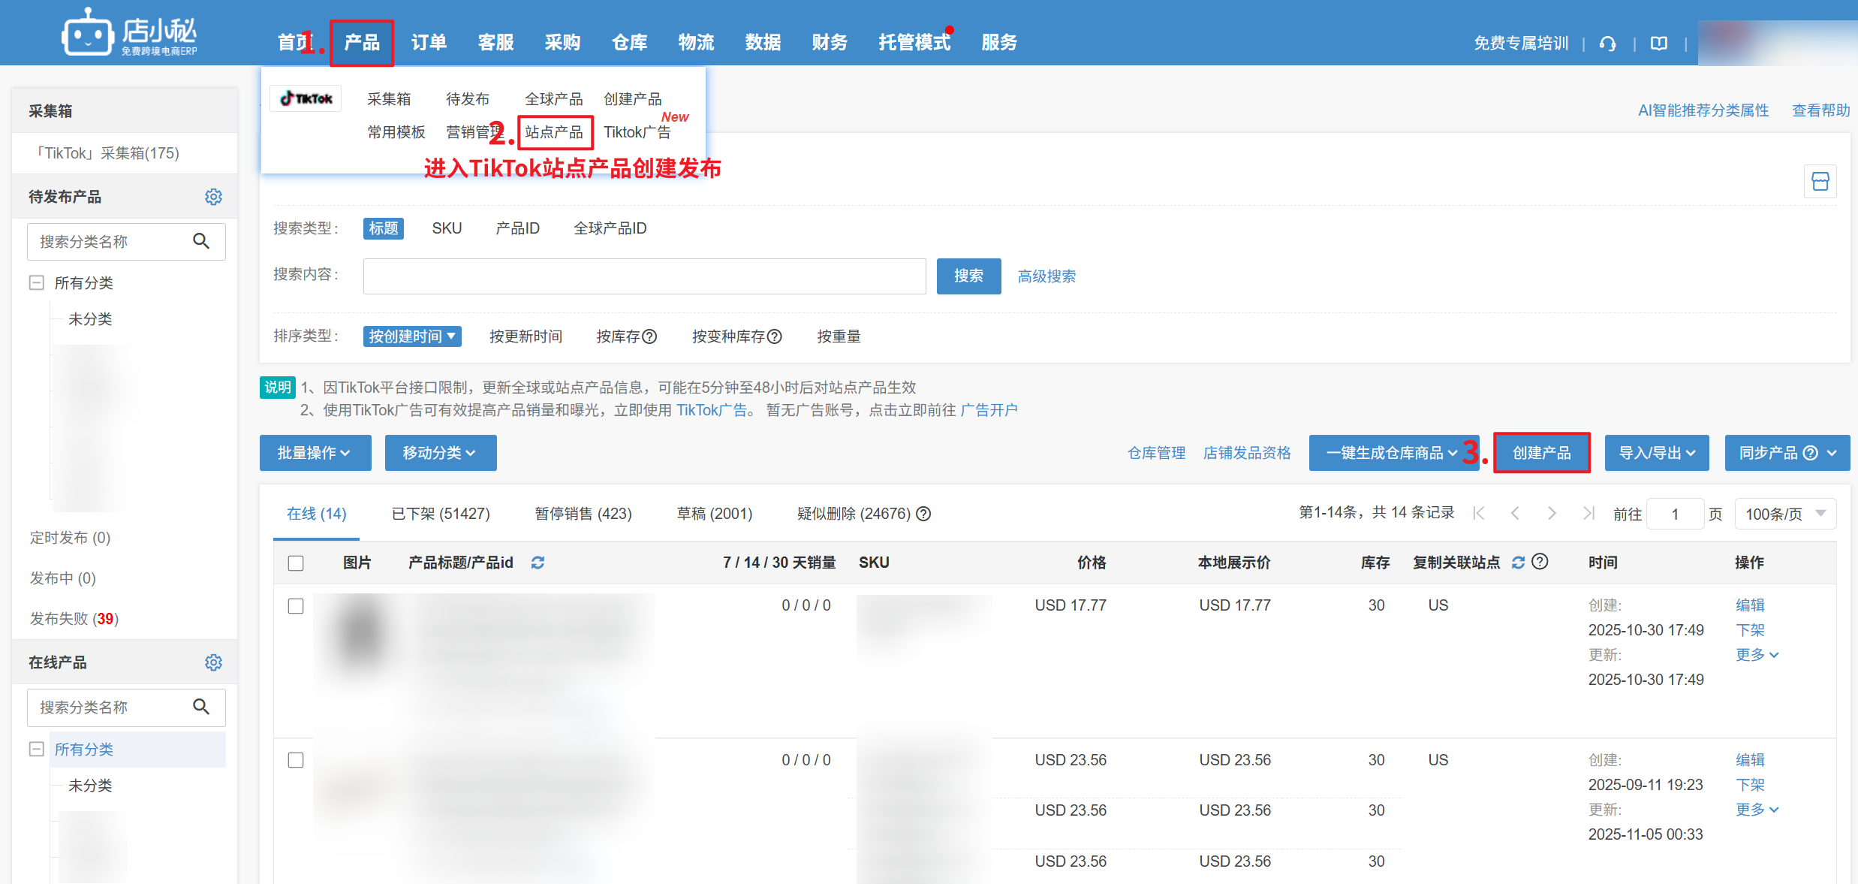Open 站点产品 in the product menu
The image size is (1858, 884).
[554, 132]
